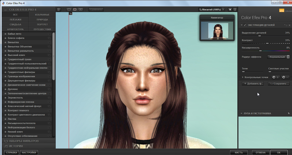Expand the История section

[x=29, y=146]
